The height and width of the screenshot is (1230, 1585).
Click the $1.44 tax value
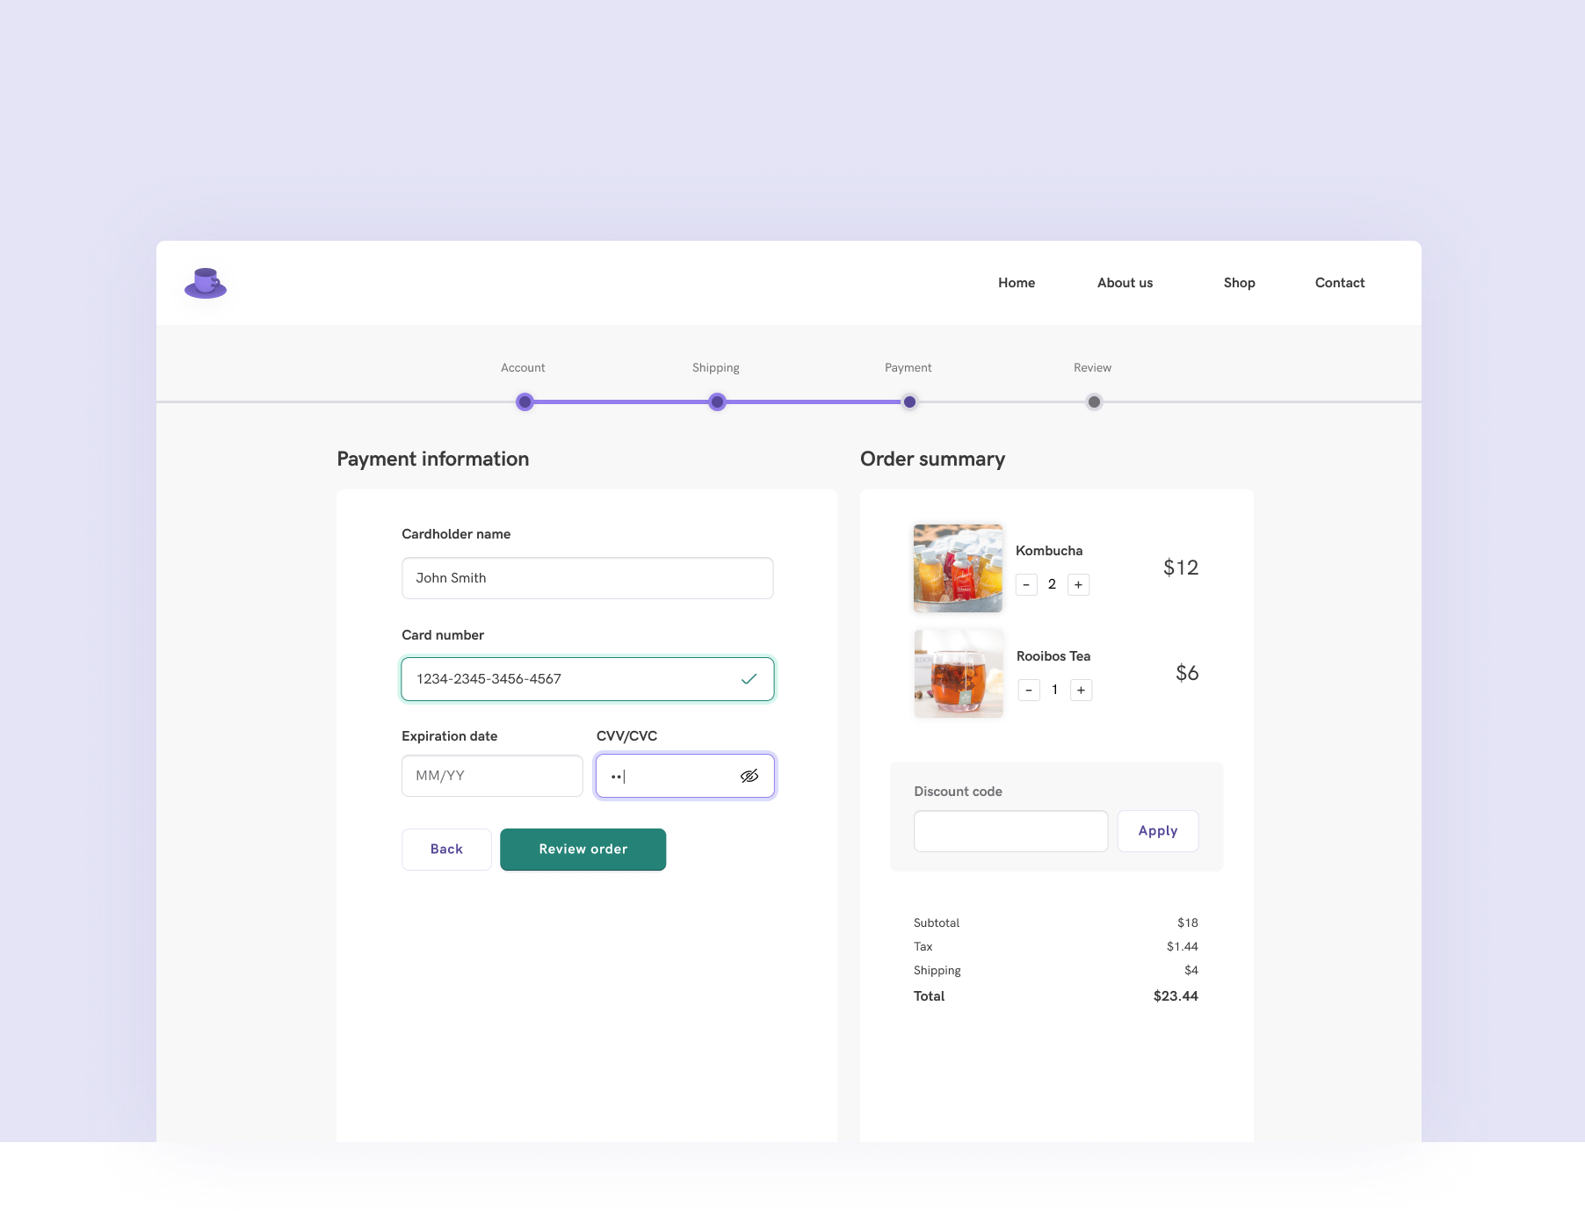coord(1183,947)
